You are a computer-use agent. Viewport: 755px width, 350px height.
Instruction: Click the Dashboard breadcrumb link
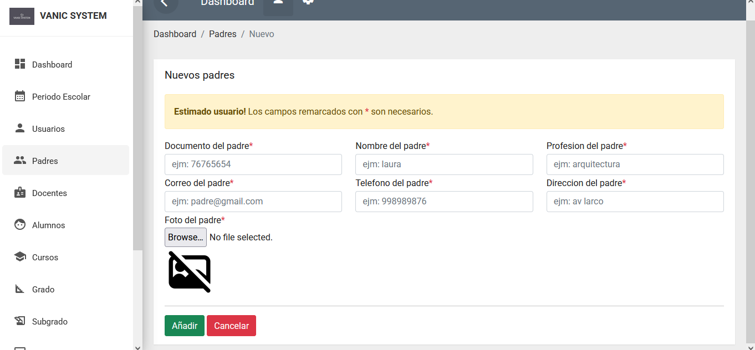pos(175,34)
